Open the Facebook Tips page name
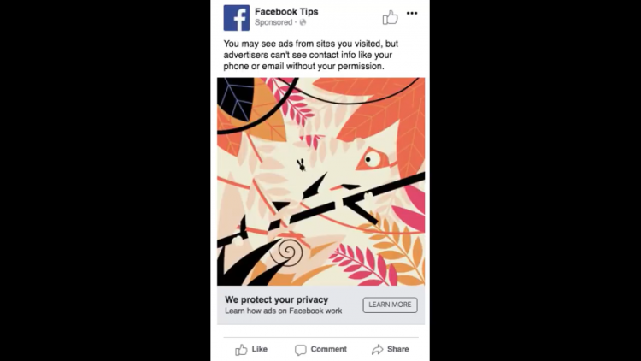The width and height of the screenshot is (641, 361). click(x=286, y=12)
